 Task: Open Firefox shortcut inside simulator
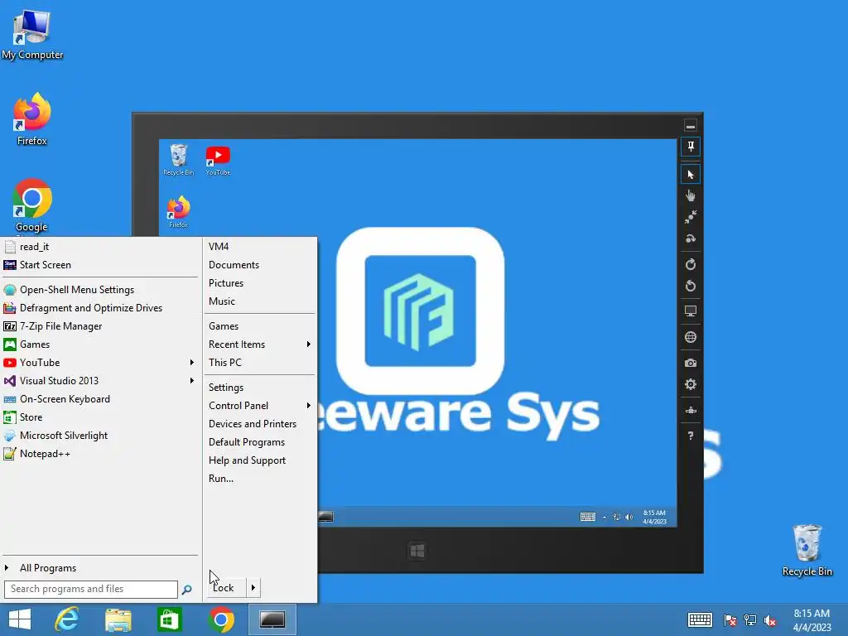[179, 212]
